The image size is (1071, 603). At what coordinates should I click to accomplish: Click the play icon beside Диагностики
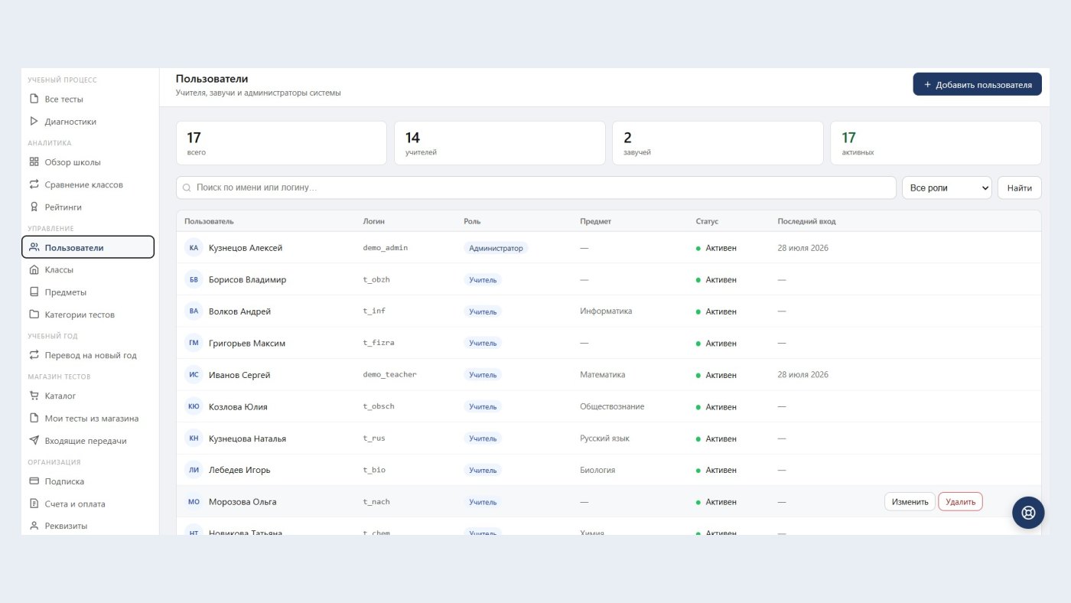click(x=34, y=121)
